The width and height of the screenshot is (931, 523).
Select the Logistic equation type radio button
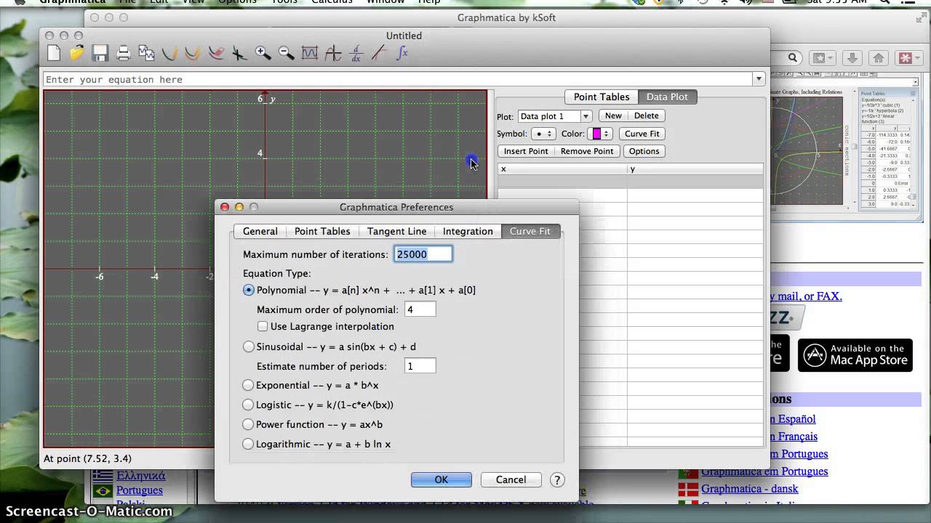pos(248,405)
